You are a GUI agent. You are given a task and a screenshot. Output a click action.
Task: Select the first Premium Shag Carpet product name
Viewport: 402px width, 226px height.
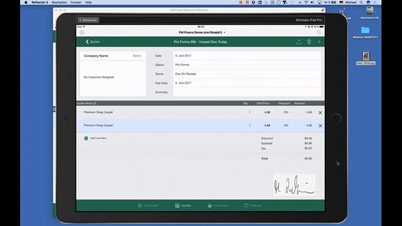98,112
